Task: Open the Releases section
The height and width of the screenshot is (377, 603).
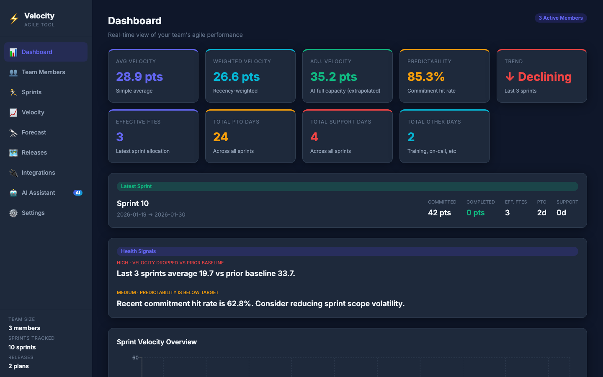Action: (46, 152)
